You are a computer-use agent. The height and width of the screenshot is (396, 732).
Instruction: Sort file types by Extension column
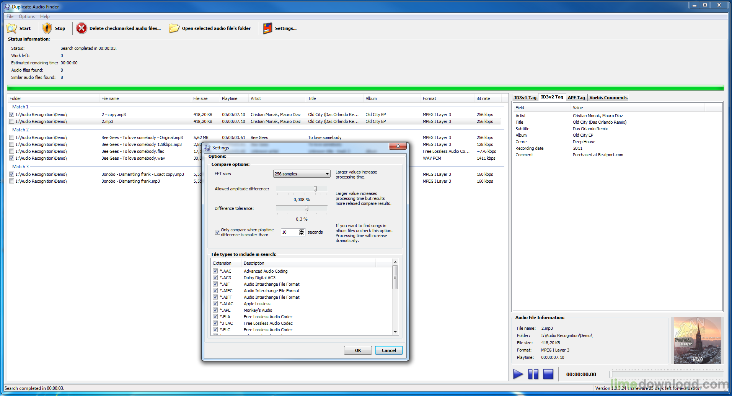tap(226, 263)
